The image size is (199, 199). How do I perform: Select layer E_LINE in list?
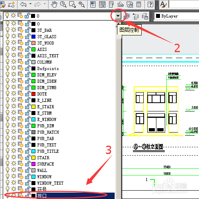(44, 100)
